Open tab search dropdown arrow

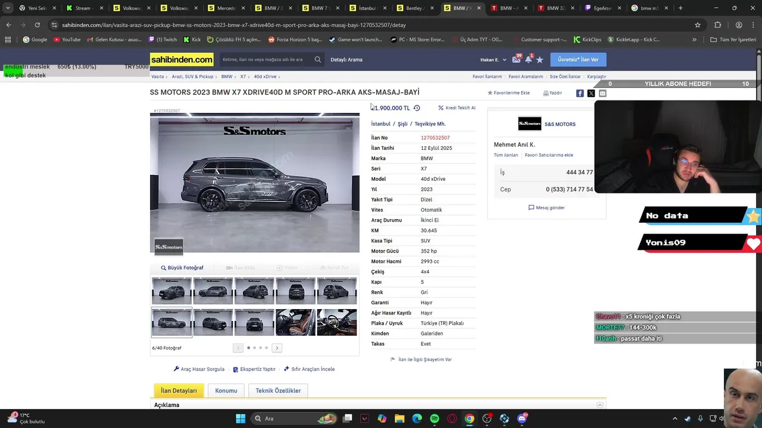(x=8, y=8)
